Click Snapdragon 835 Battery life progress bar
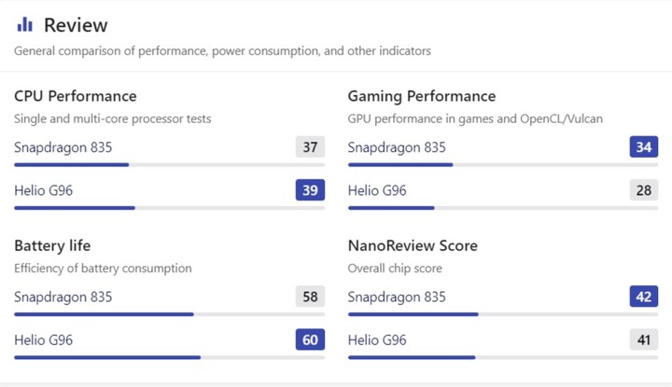672x387 pixels. point(169,314)
